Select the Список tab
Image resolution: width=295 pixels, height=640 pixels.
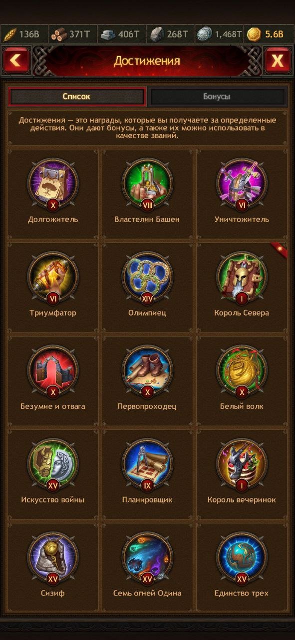coord(77,96)
